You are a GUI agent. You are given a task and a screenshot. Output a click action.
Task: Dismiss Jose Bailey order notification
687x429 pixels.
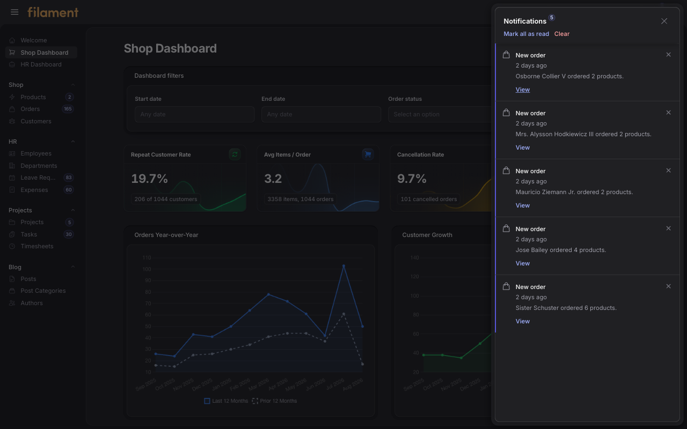click(x=668, y=228)
